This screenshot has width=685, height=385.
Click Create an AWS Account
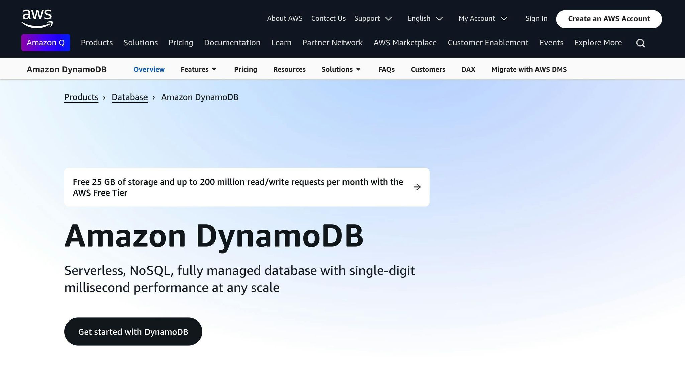608,19
